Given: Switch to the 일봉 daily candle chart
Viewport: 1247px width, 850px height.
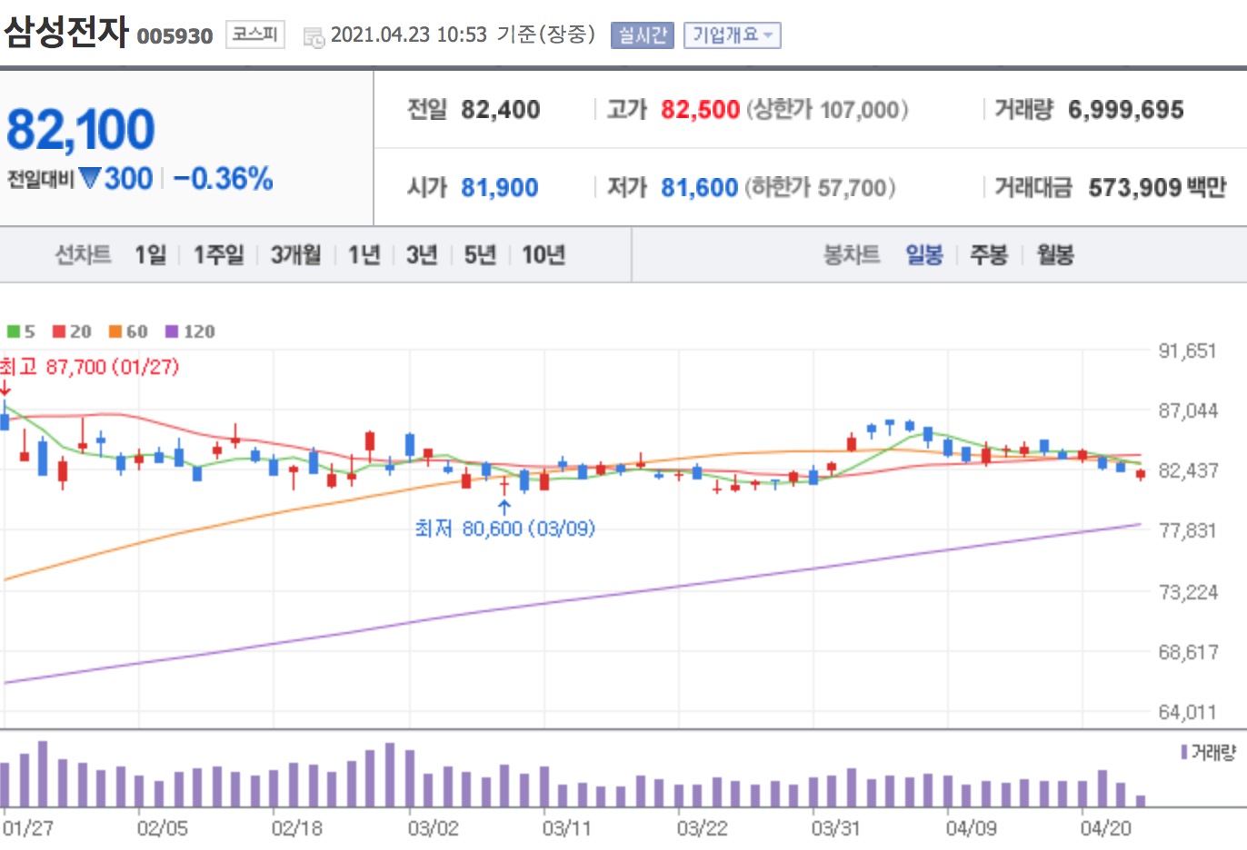Looking at the screenshot, I should tap(924, 255).
